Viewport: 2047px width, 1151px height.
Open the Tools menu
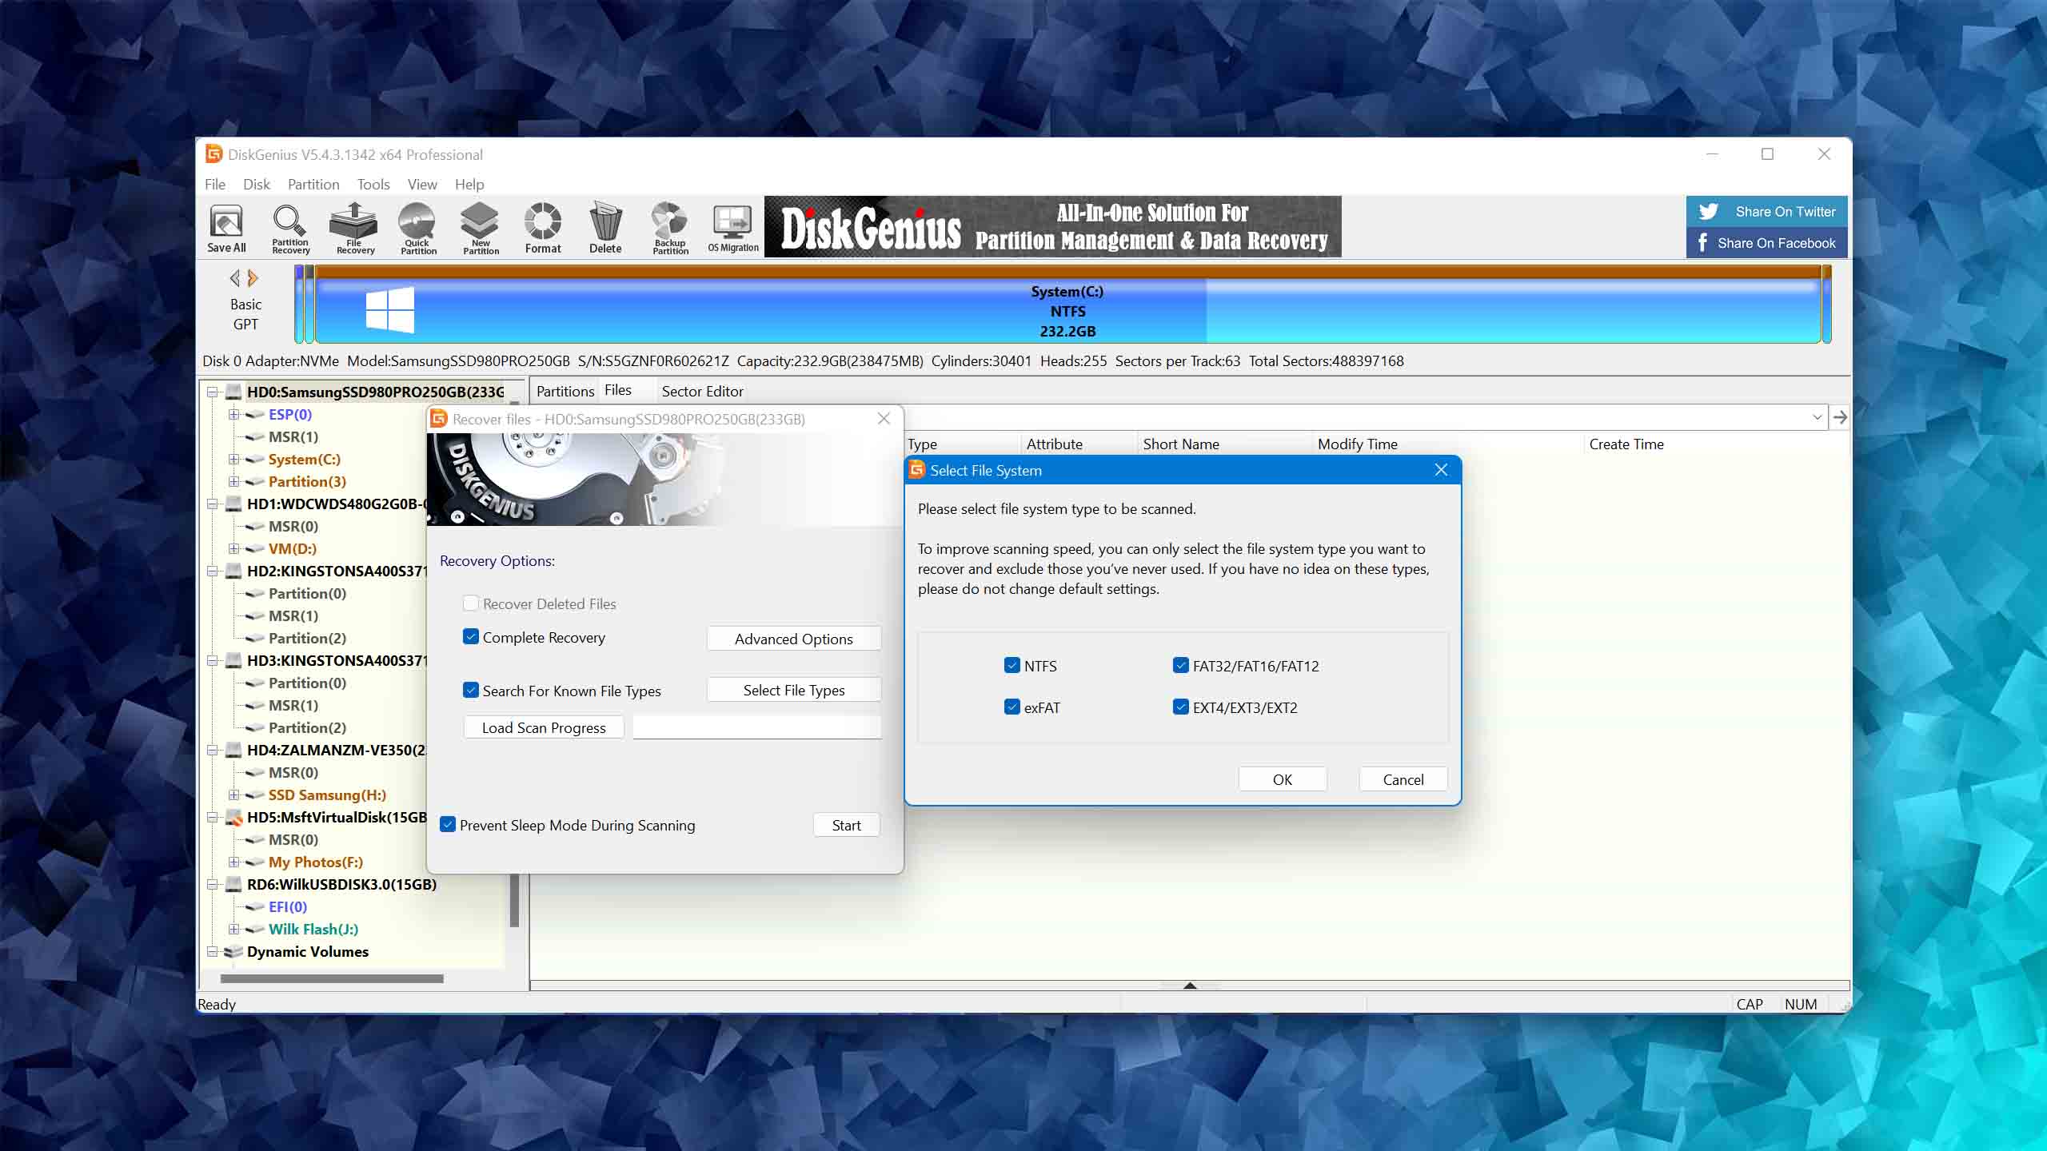tap(373, 184)
